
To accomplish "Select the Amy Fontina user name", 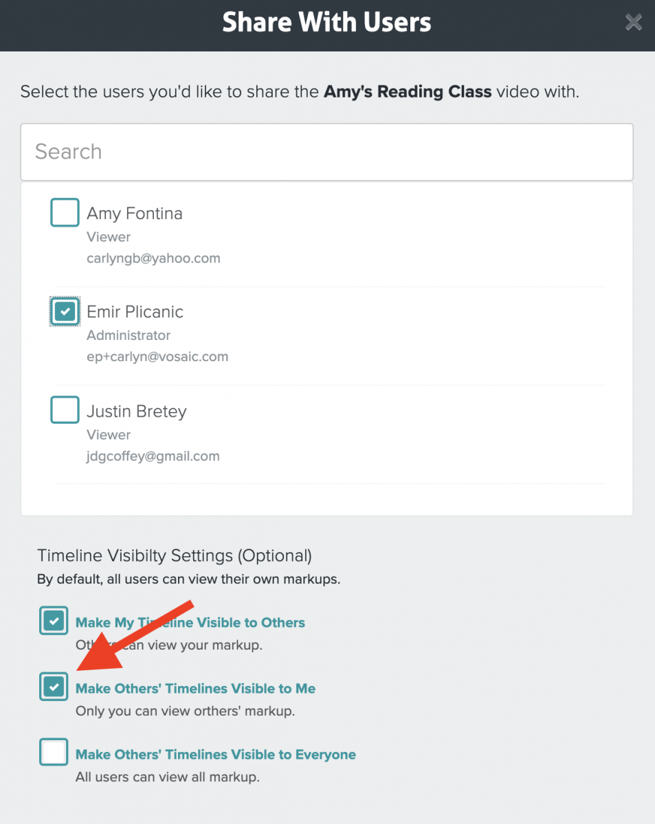I will pyautogui.click(x=135, y=214).
